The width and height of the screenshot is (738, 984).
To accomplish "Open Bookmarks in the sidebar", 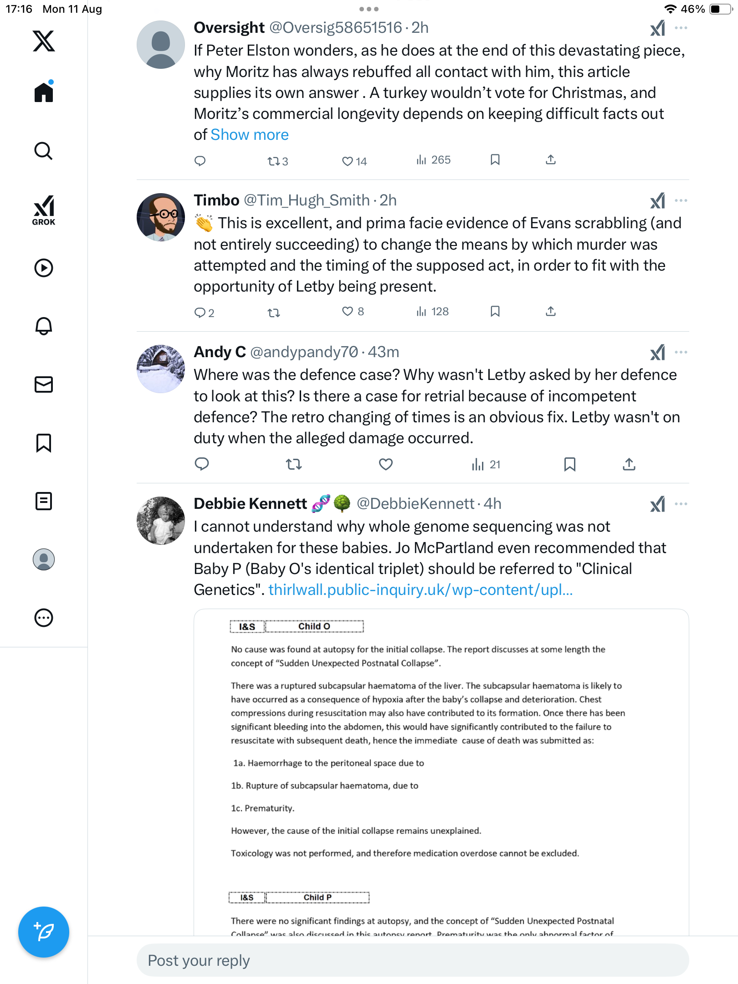I will coord(44,443).
